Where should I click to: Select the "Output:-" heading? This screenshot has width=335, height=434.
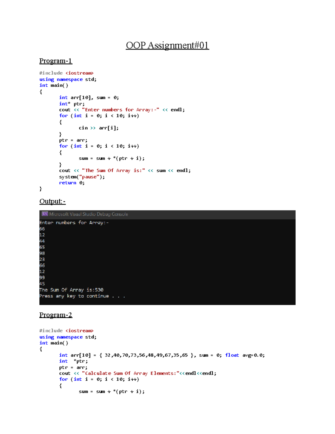coord(52,201)
